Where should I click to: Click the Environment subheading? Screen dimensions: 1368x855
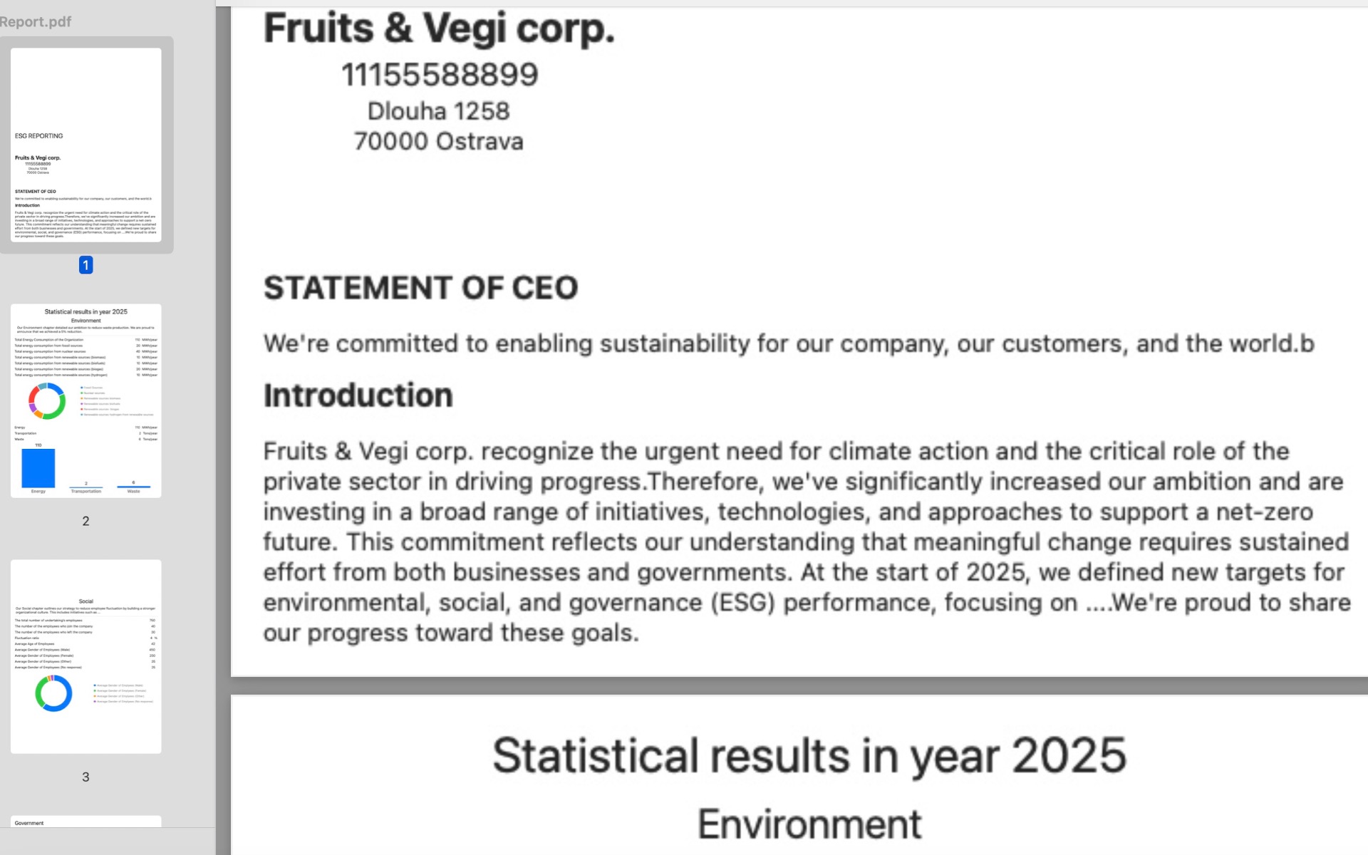click(x=809, y=824)
